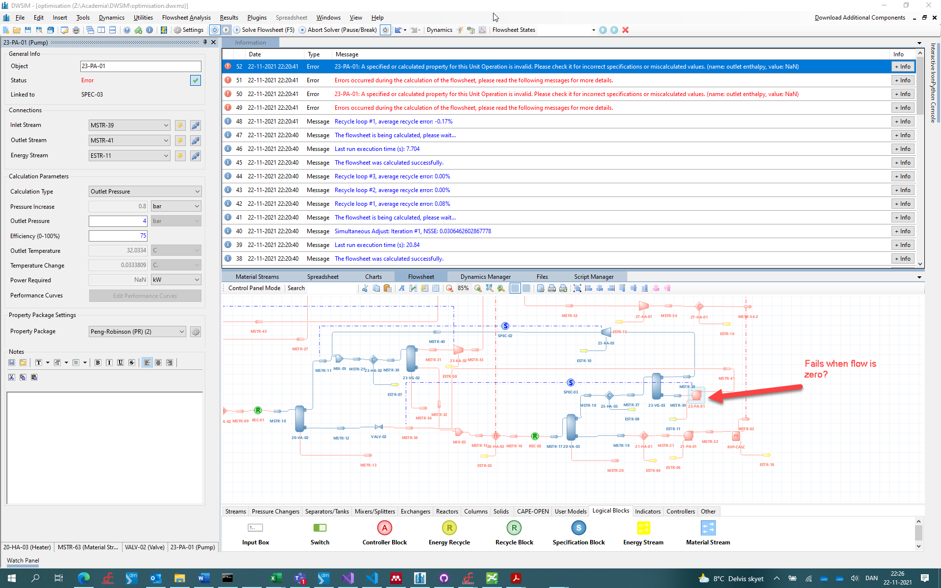Edit the Outlet Pressure value field
This screenshot has height=588, width=941.
pos(118,221)
